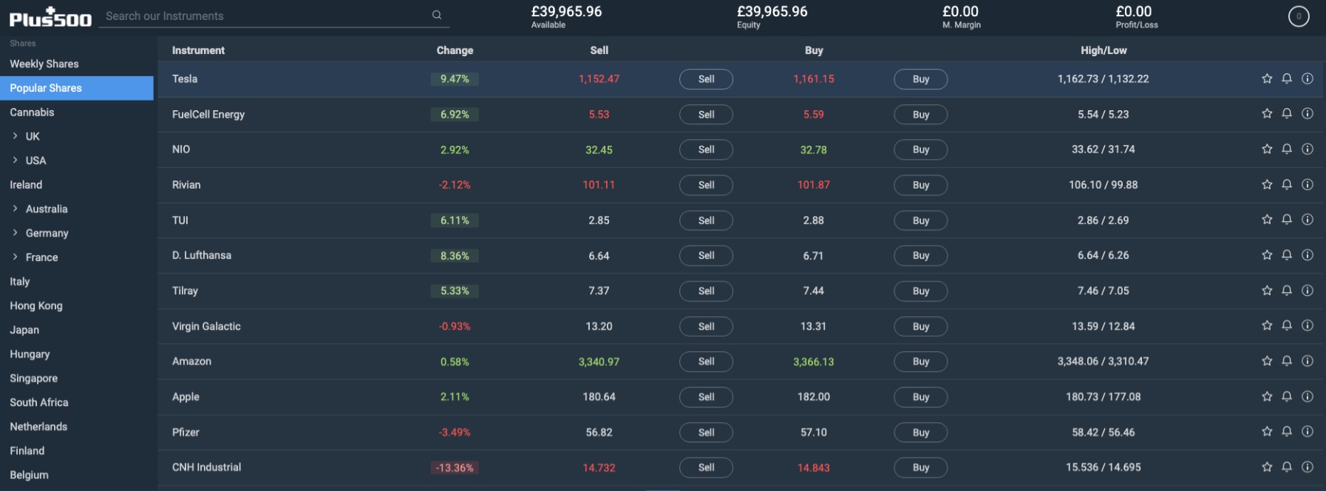Star the FuelCell Energy instrument
The width and height of the screenshot is (1326, 491).
tap(1267, 114)
